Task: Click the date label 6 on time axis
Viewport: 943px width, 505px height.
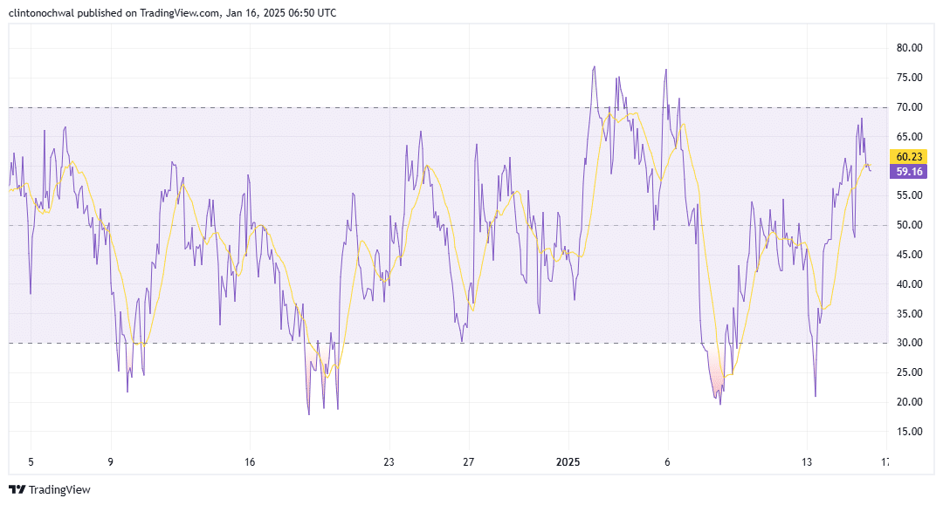Action: [x=667, y=461]
